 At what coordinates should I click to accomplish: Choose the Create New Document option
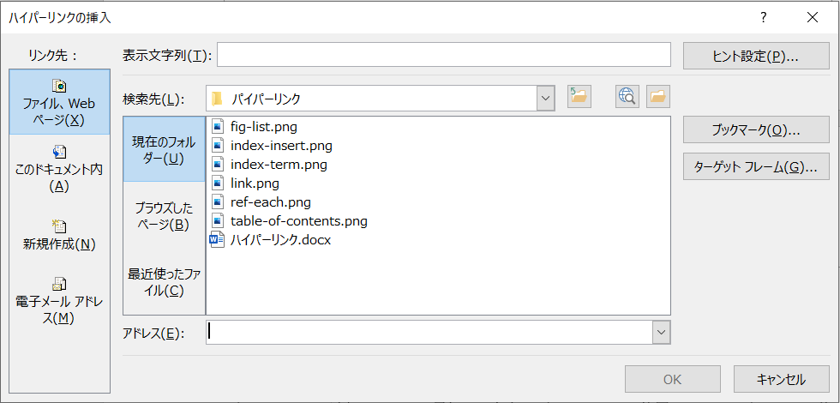point(59,235)
